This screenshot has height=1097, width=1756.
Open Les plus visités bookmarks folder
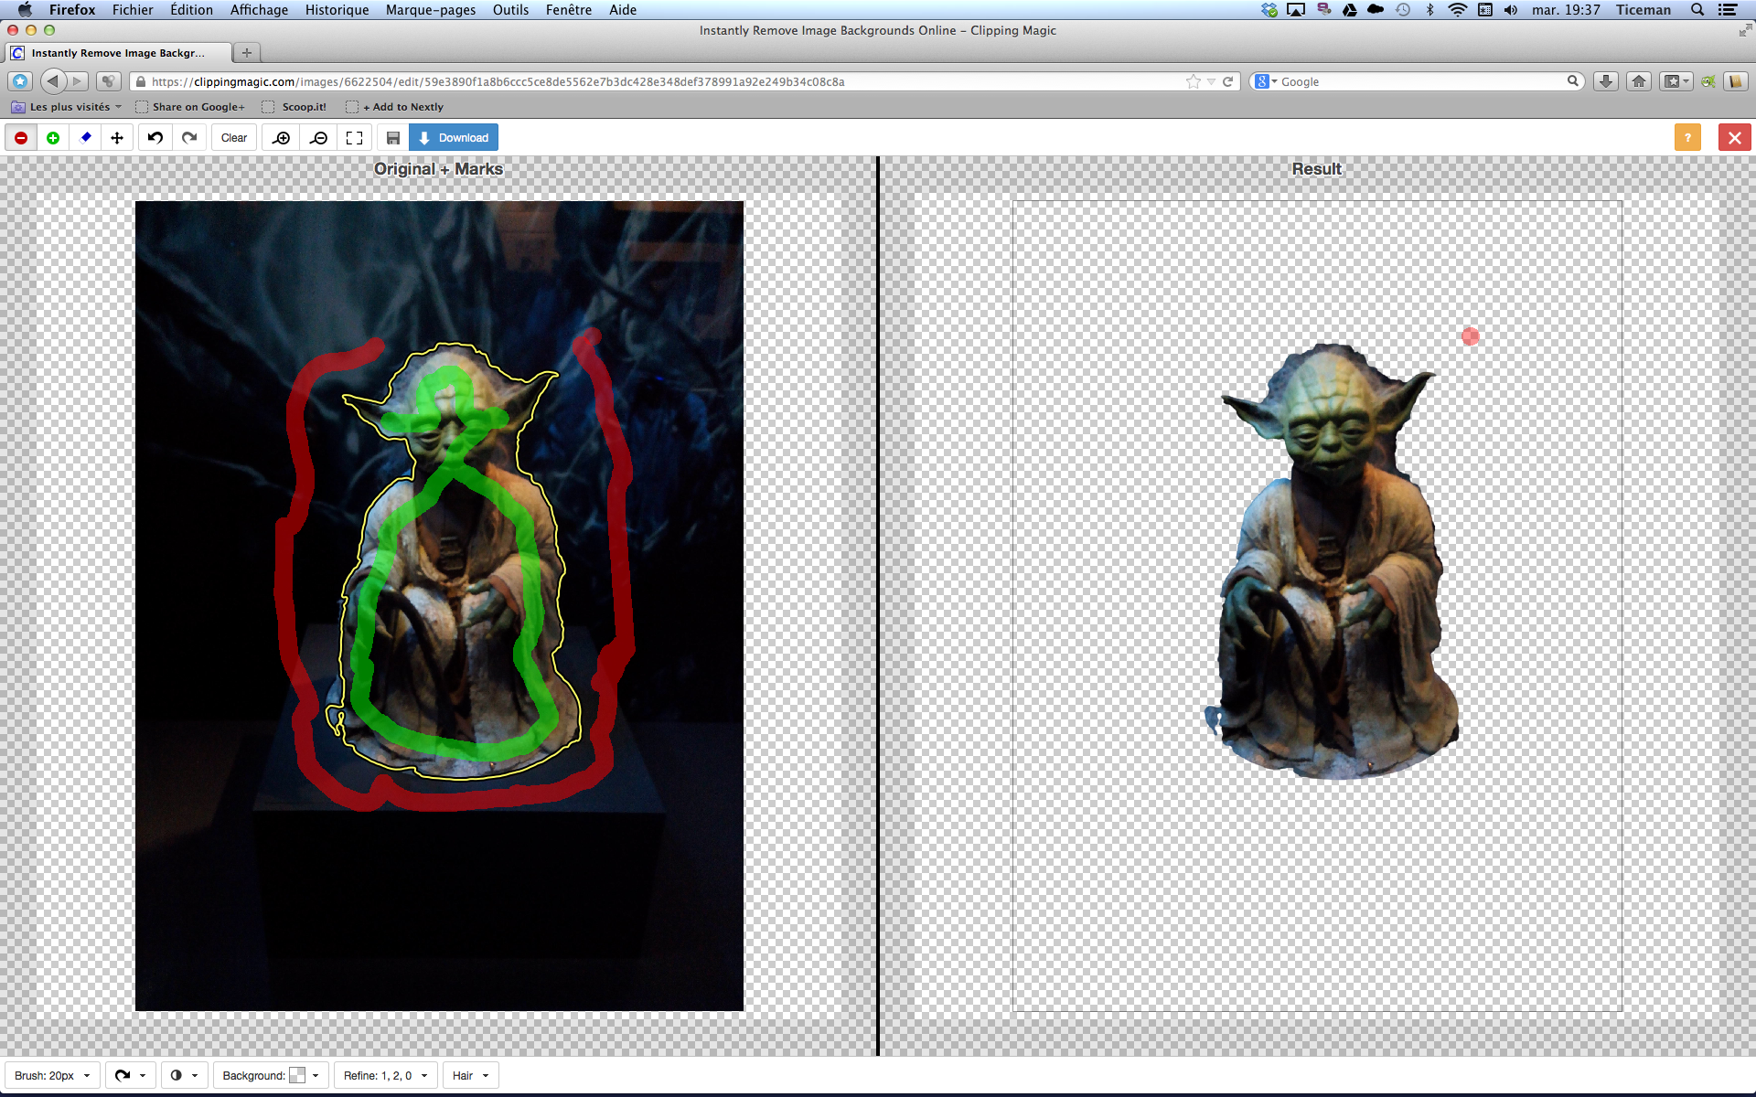pos(66,107)
